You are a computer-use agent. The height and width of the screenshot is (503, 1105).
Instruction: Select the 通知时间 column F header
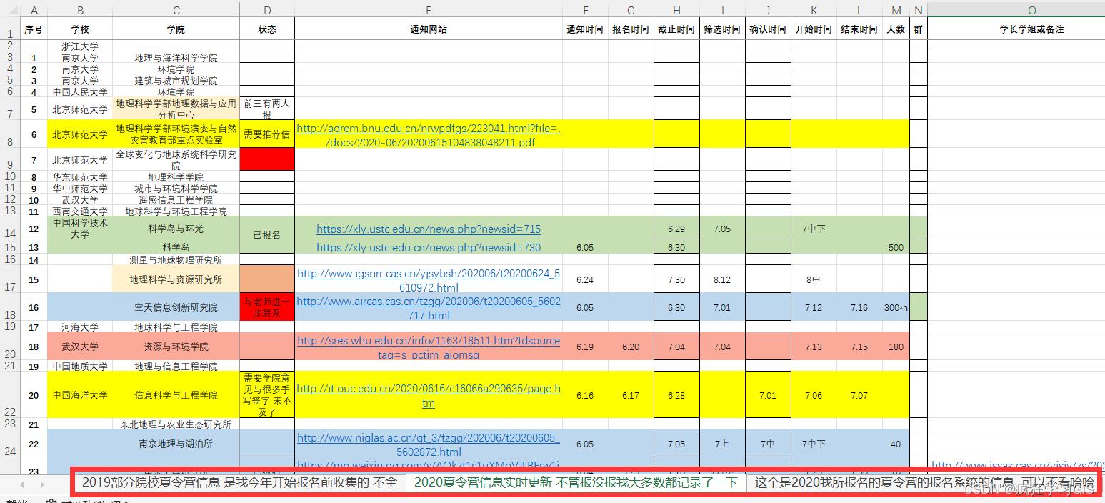click(x=585, y=10)
